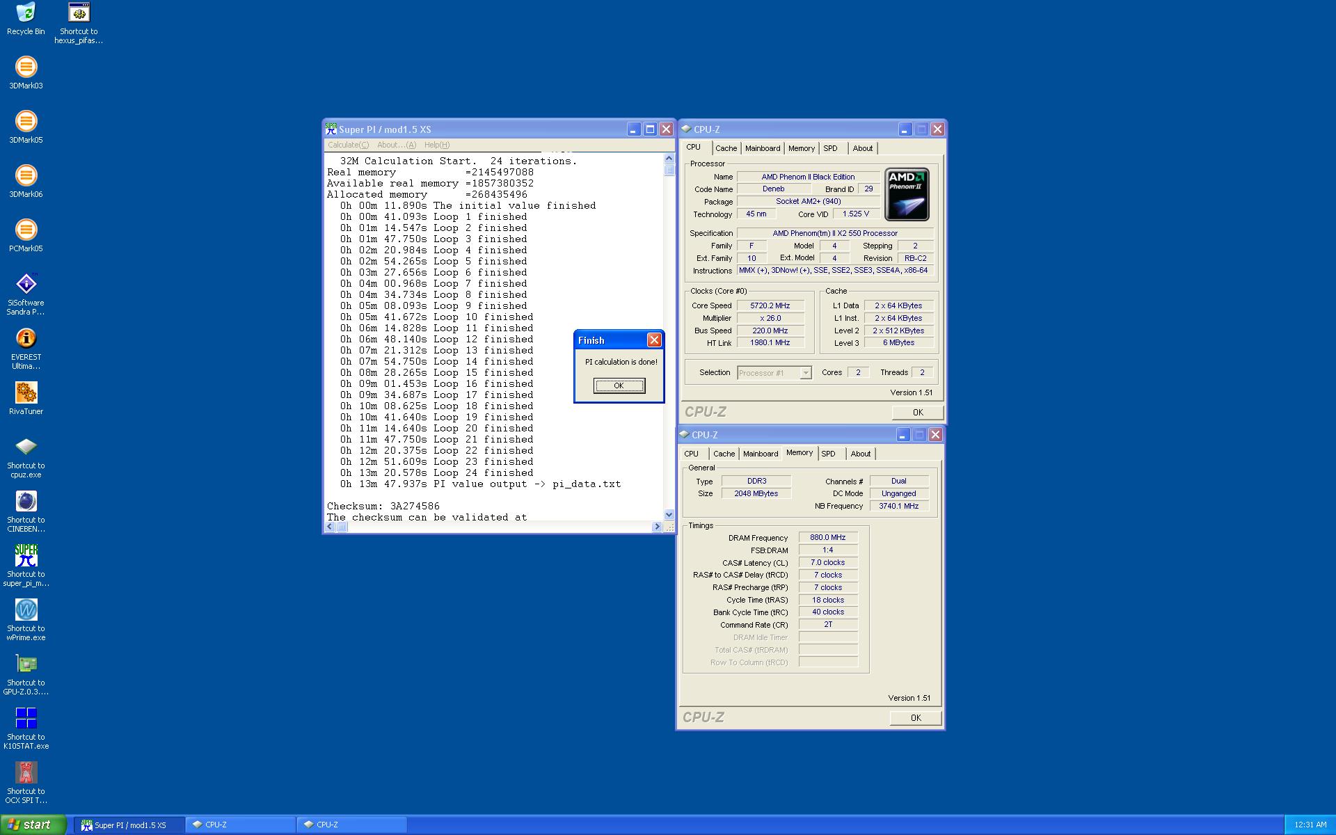Select the RivaTuner desktop icon
Screen dimensions: 1336x835
click(26, 399)
